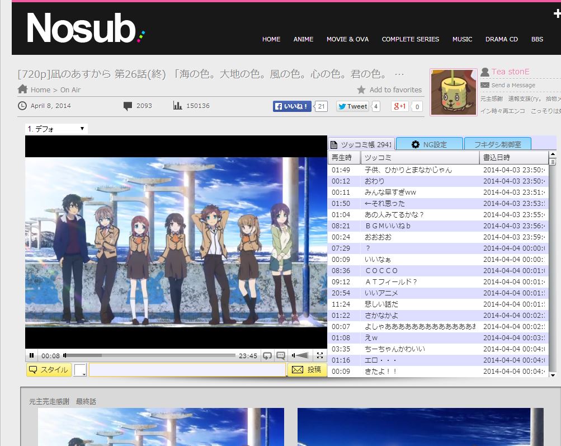Open ANIME navigation menu
Screen dimensions: 561x446
click(x=303, y=39)
